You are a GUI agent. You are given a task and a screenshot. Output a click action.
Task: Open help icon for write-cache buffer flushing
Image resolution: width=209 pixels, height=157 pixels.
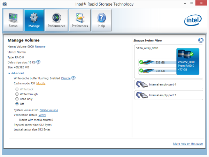click(73, 78)
